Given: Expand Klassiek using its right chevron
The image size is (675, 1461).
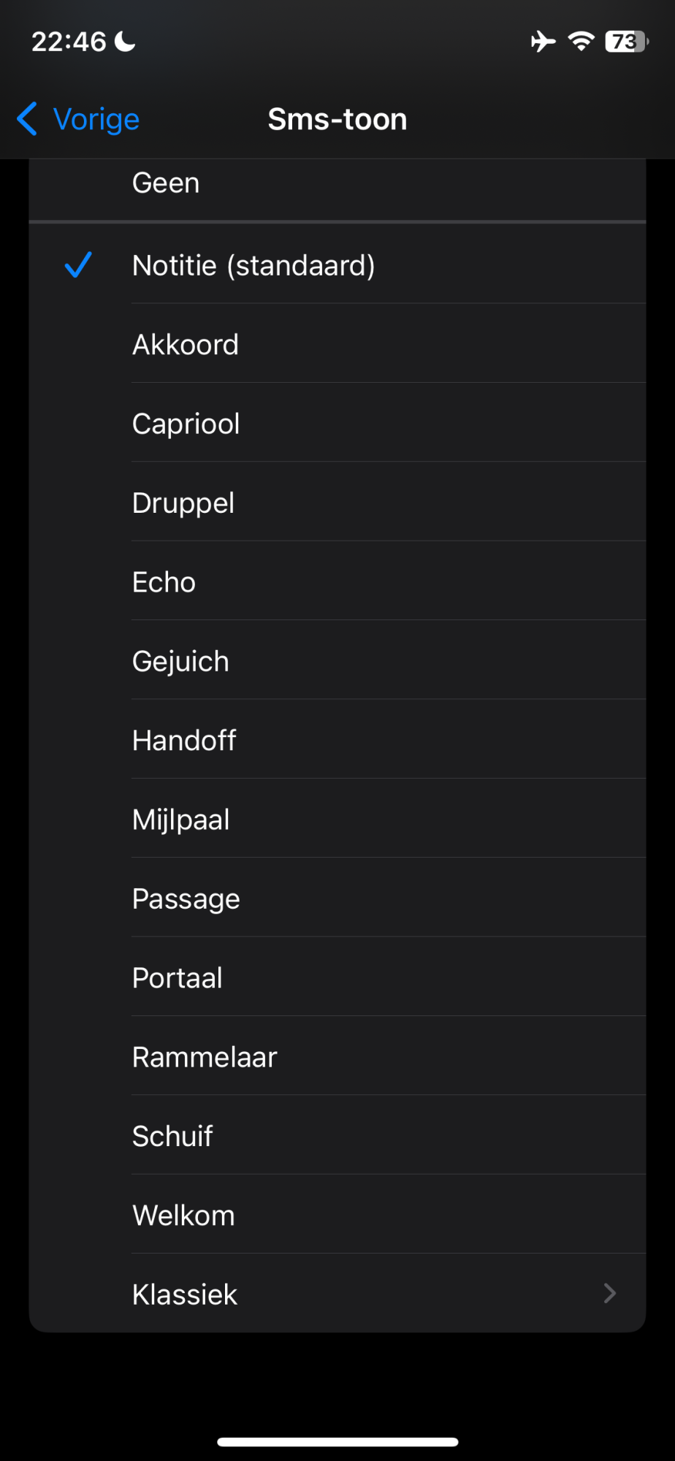Looking at the screenshot, I should pyautogui.click(x=610, y=1294).
